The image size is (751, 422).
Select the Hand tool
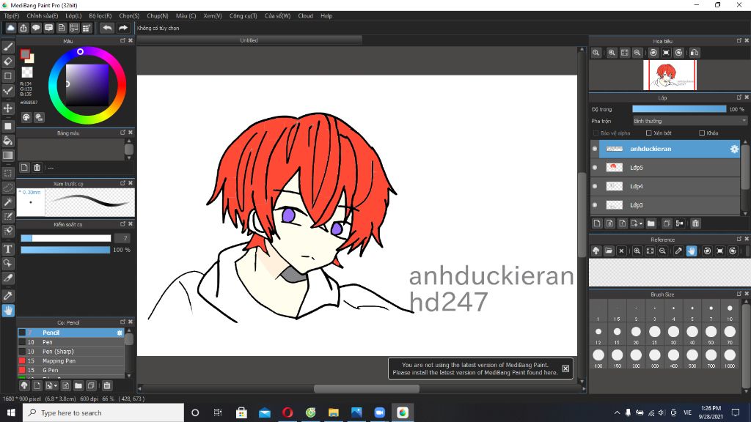[x=7, y=311]
